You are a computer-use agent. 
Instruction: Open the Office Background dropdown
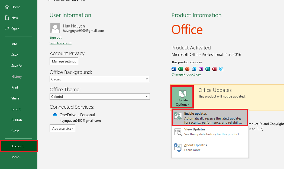100,79
